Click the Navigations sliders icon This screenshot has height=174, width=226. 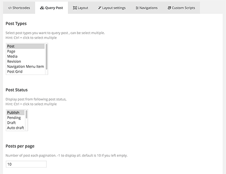click(137, 8)
